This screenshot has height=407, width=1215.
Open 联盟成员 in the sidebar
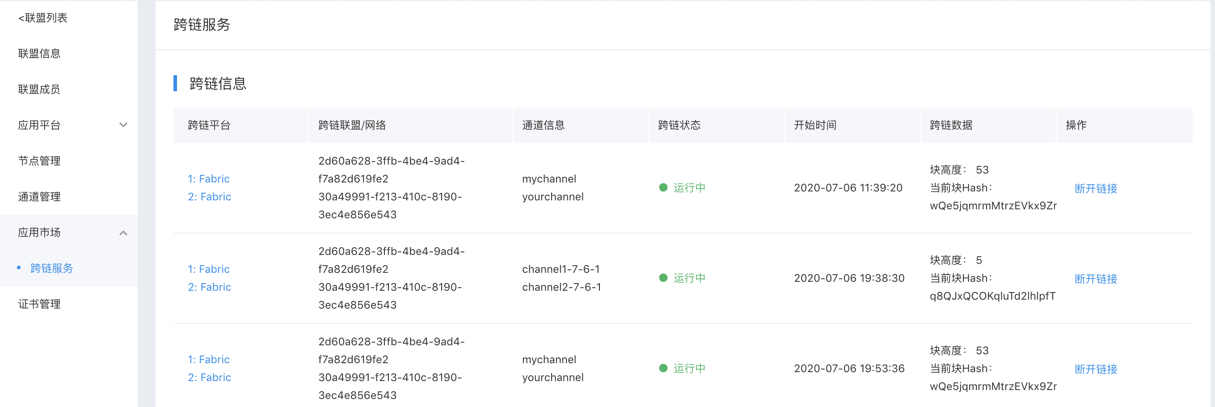pyautogui.click(x=39, y=89)
